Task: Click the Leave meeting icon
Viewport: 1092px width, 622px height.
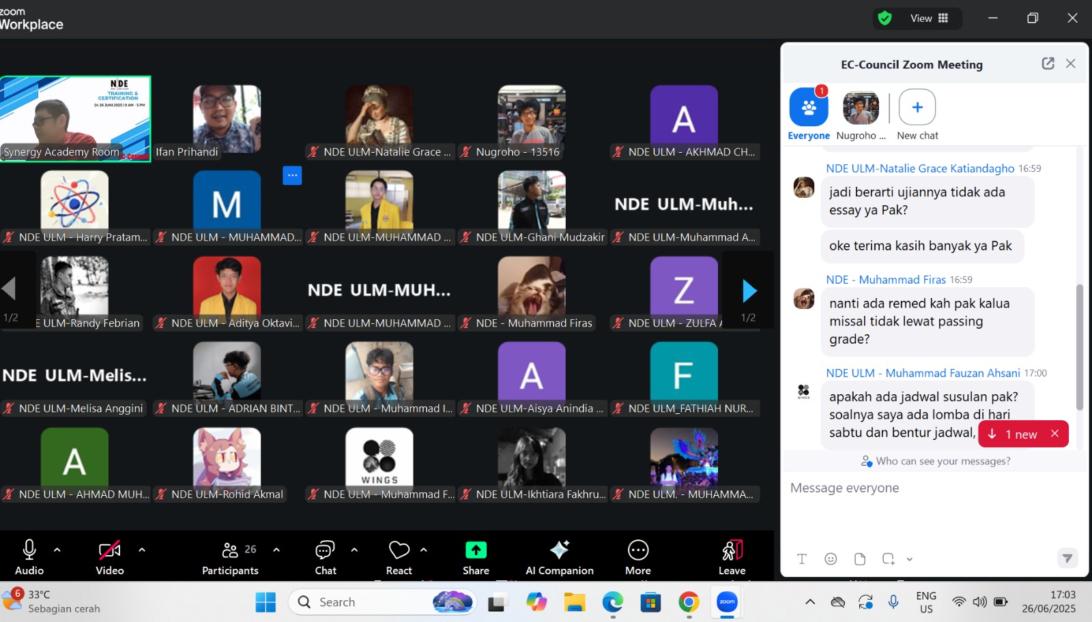Action: tap(732, 550)
